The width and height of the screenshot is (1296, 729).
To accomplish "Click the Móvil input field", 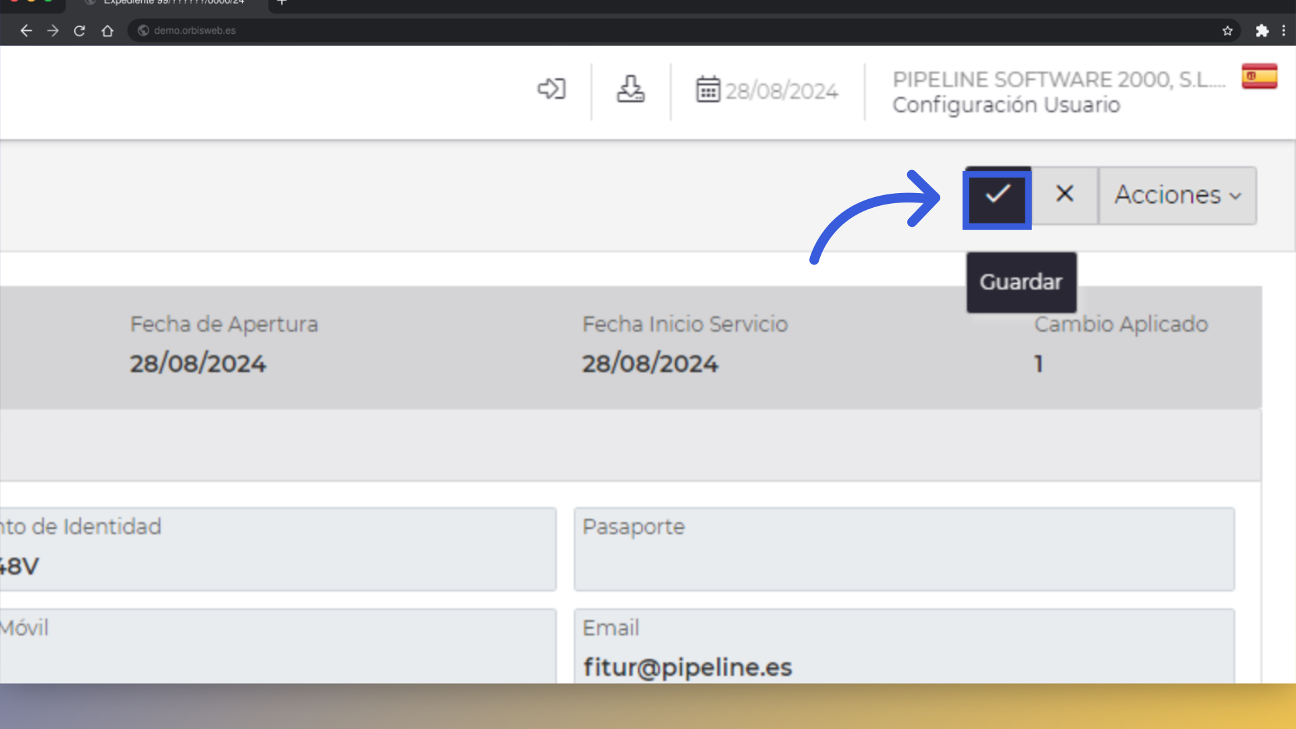I will pos(278,647).
